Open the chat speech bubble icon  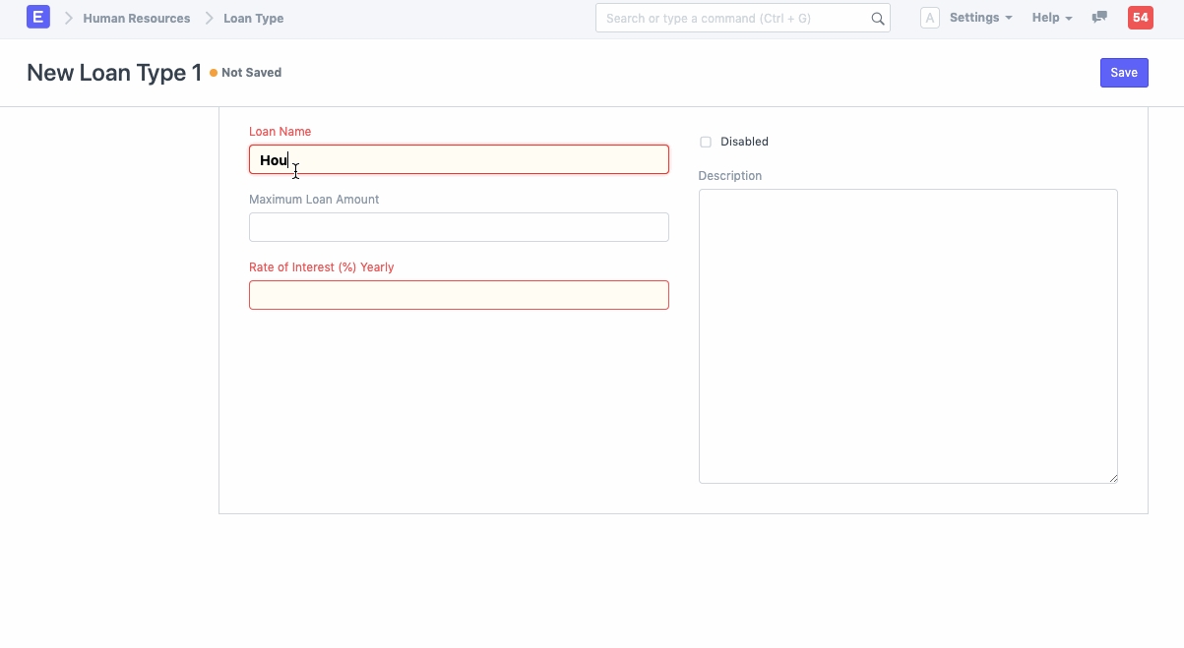[1099, 18]
